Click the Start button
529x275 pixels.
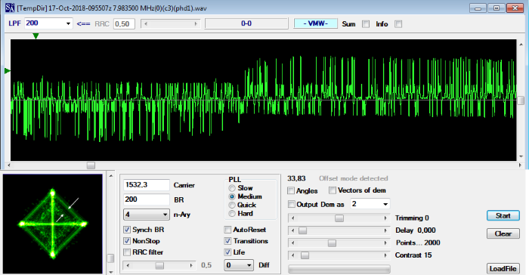tap(503, 215)
